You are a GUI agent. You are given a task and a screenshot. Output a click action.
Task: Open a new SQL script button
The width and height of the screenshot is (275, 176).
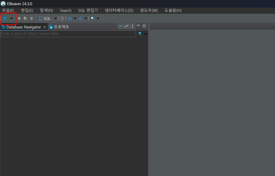coord(45,18)
